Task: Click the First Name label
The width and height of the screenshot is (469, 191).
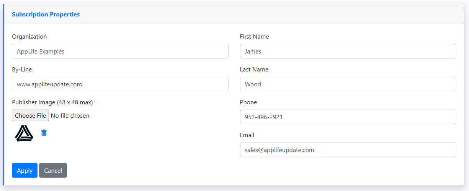Action: point(254,37)
